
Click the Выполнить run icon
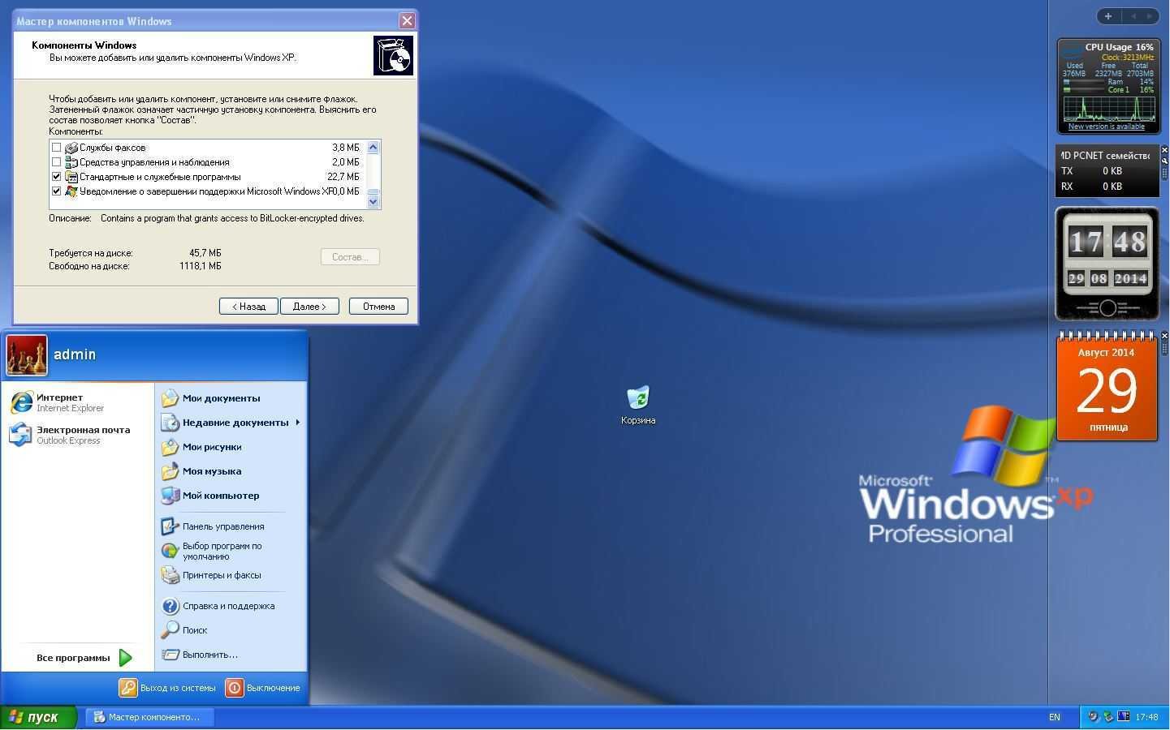[x=170, y=655]
